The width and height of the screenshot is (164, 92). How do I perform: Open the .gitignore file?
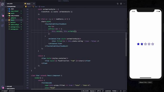(x=13, y=18)
